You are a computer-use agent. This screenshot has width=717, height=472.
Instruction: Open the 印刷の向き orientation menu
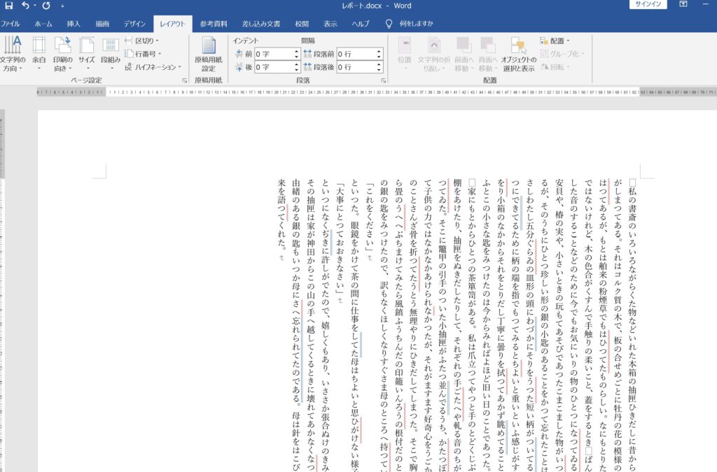click(x=62, y=54)
